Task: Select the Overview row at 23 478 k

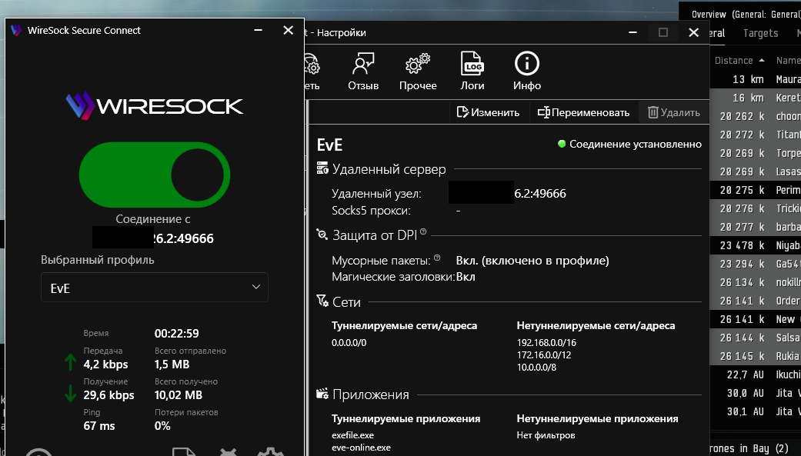Action: 756,245
